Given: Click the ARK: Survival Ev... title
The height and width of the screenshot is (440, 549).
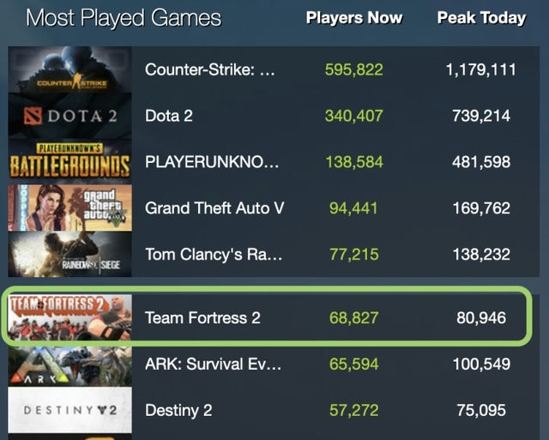Looking at the screenshot, I should 214,364.
